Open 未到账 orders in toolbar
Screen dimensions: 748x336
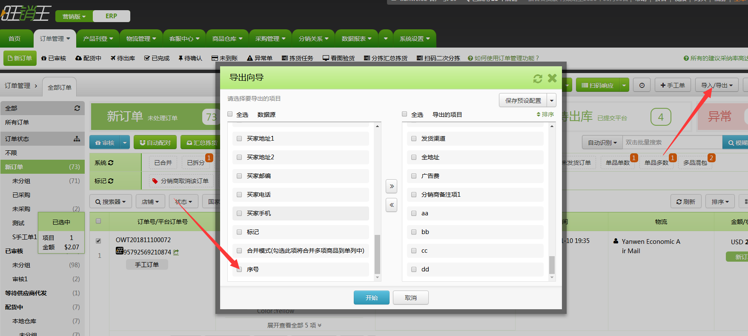pos(225,58)
